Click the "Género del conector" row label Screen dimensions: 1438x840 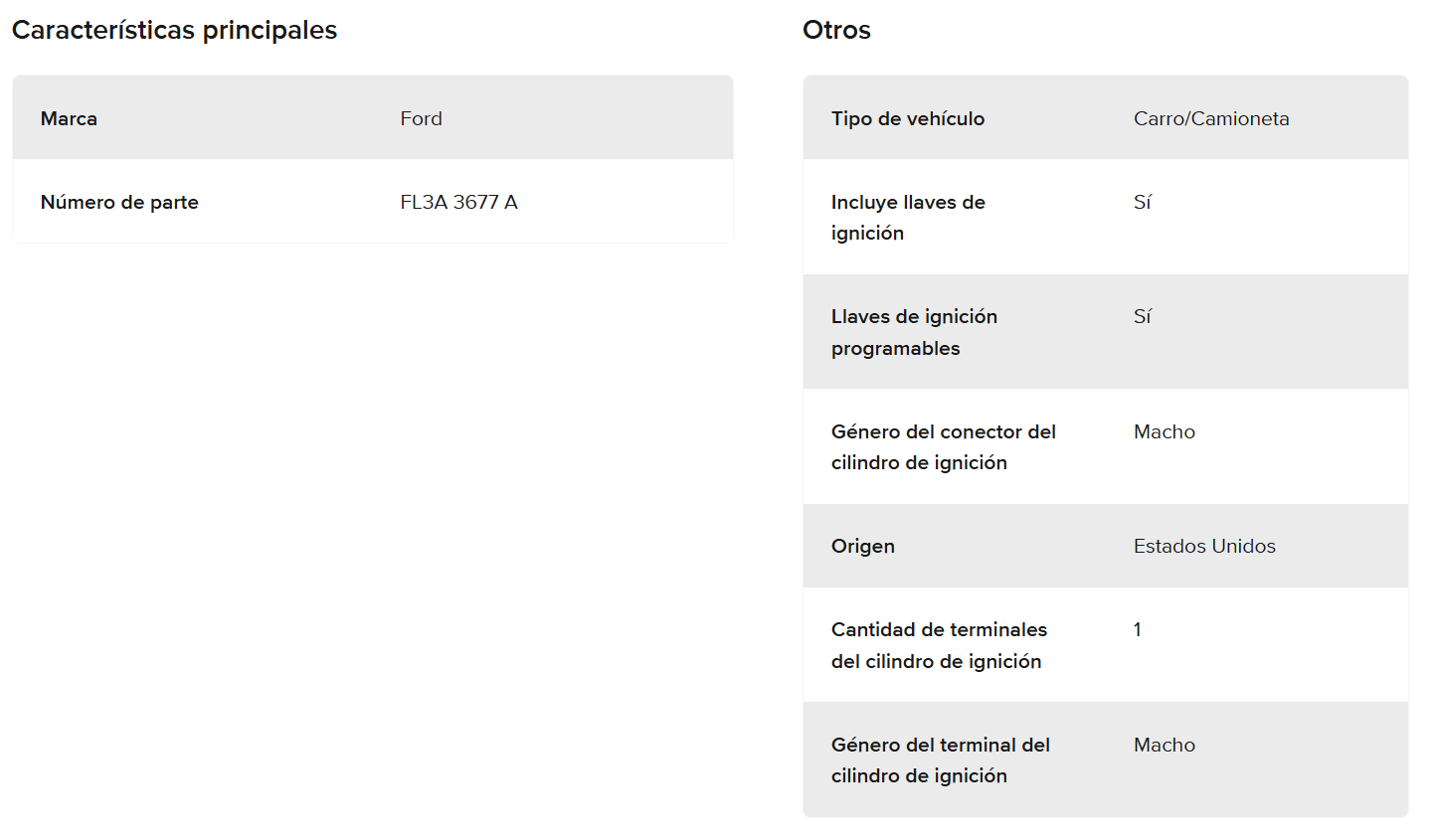point(943,446)
